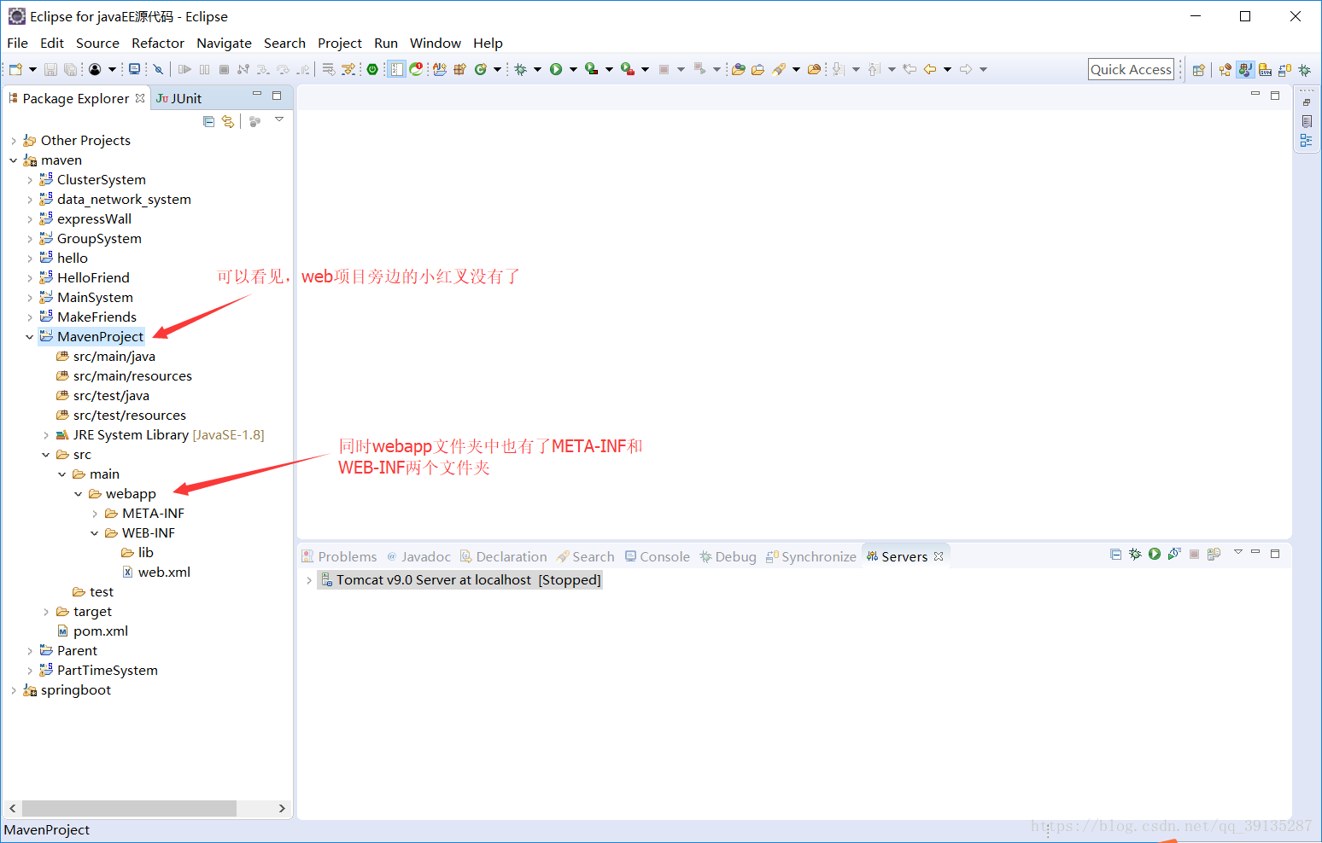The height and width of the screenshot is (843, 1322).
Task: Switch to the Synchronize tab
Action: point(811,556)
